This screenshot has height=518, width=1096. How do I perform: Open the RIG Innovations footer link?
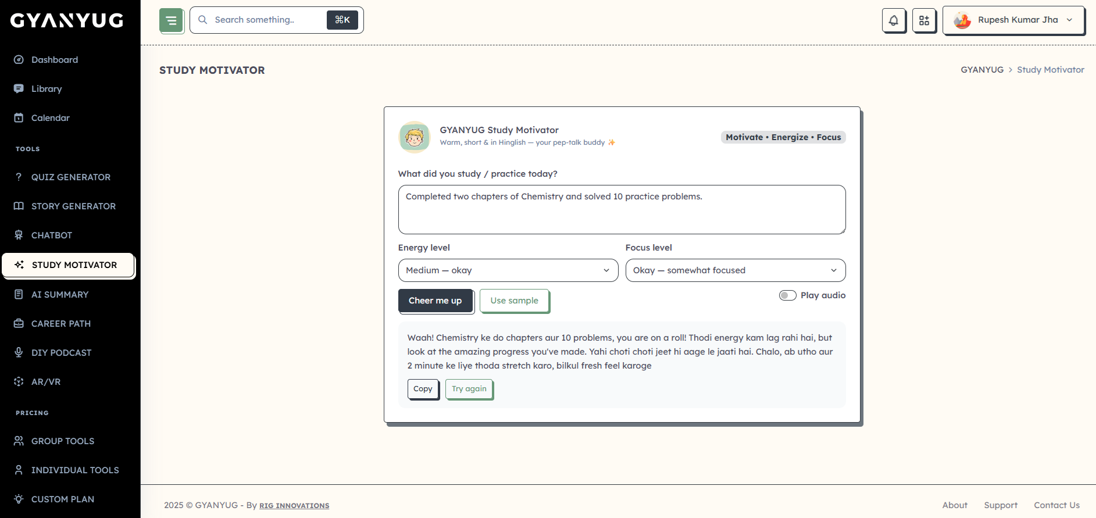[294, 506]
